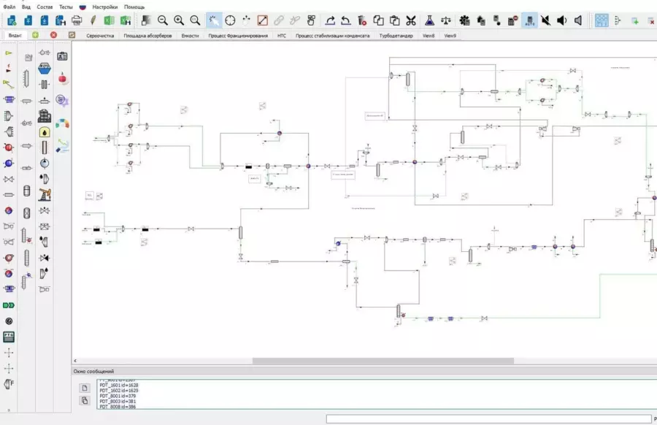Select the blue hexagon tank palette icon
This screenshot has height=425, width=657.
(x=45, y=69)
